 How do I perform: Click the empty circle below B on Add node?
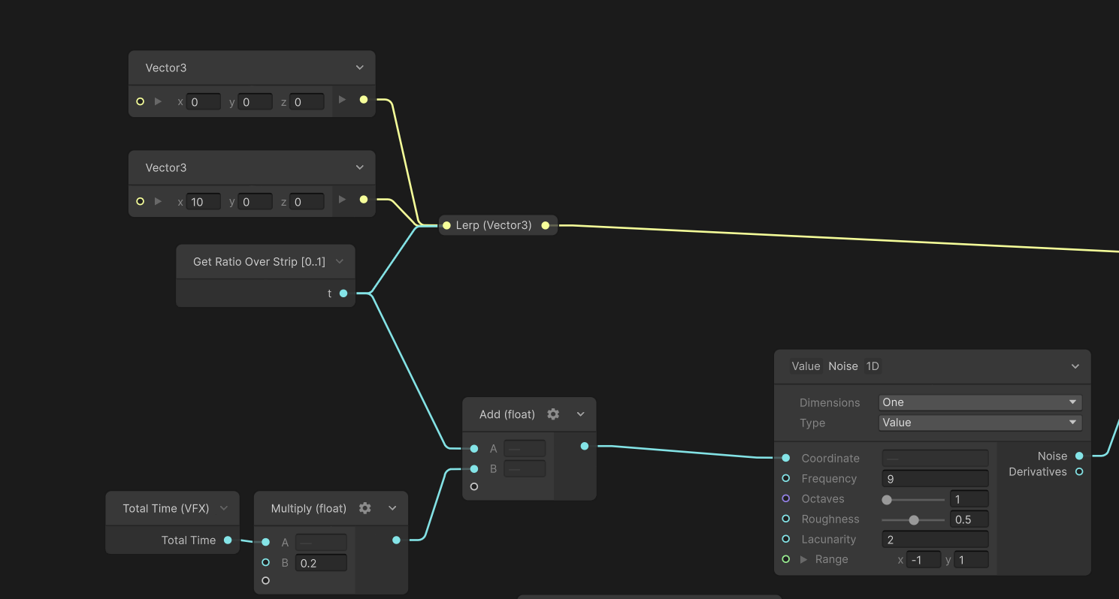click(x=474, y=486)
